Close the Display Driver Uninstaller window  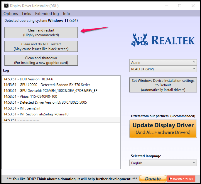[x=193, y=6]
